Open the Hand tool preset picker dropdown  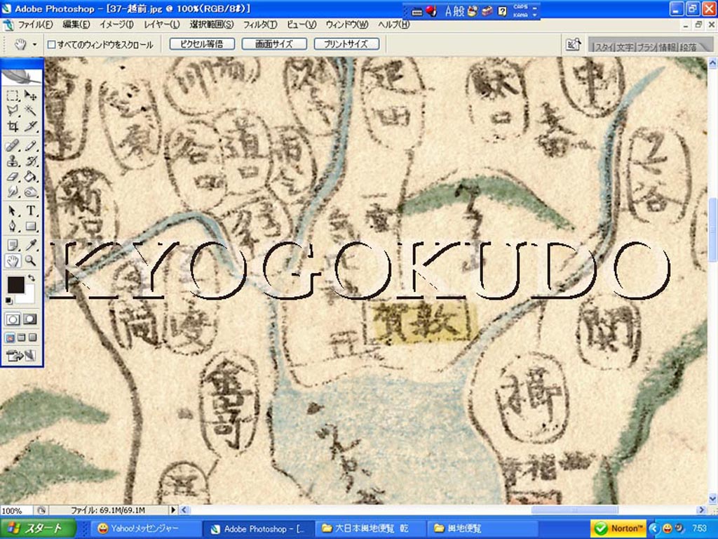tap(34, 44)
